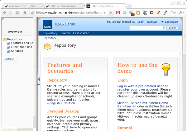This screenshot has width=187, height=132.
Task: Click the browser reload button
Action: (x=17, y=13)
